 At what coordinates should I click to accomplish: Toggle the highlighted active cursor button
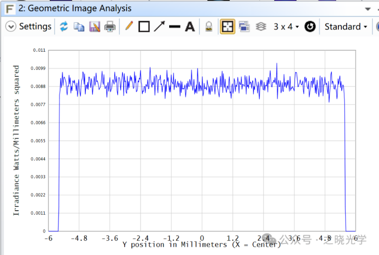(x=227, y=27)
